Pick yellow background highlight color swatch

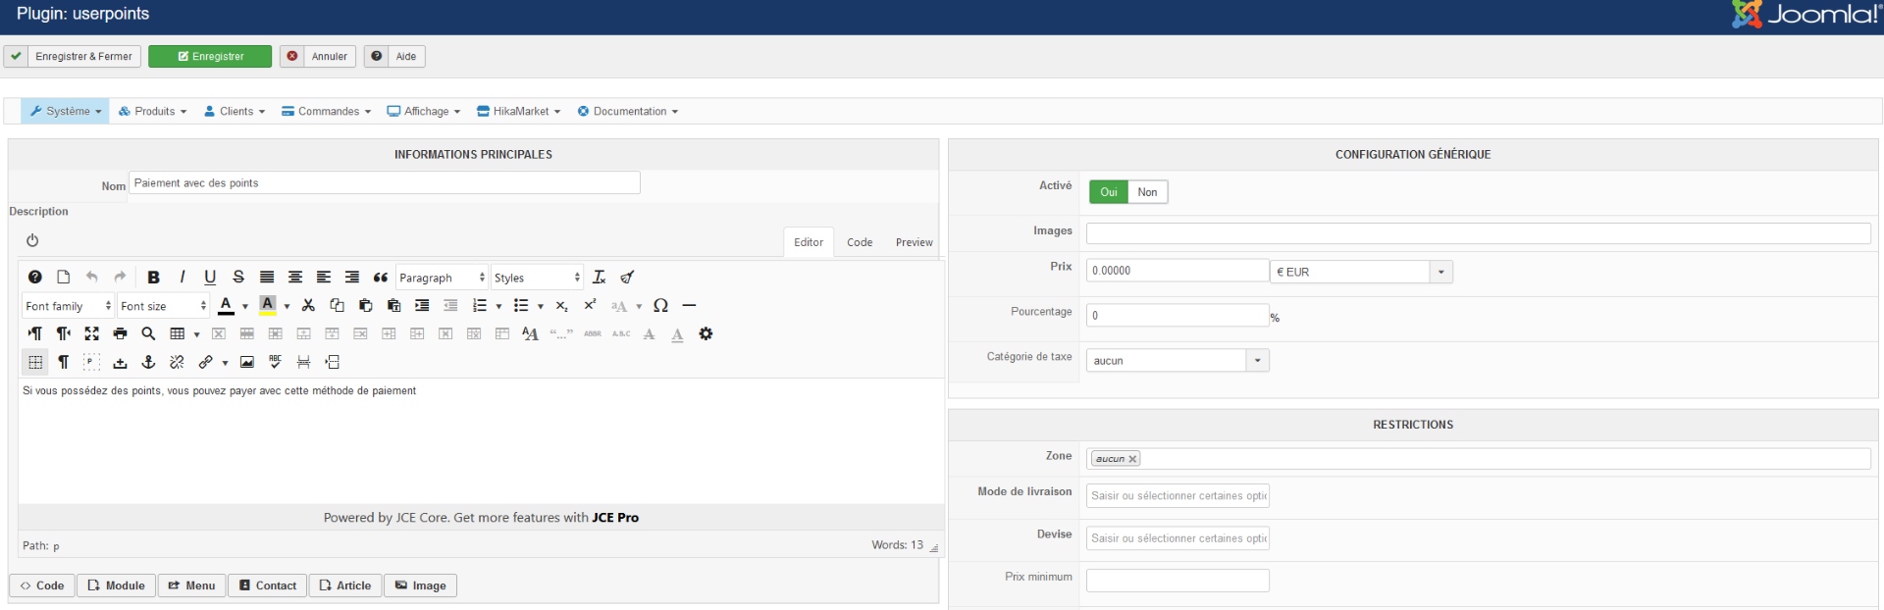click(x=267, y=305)
